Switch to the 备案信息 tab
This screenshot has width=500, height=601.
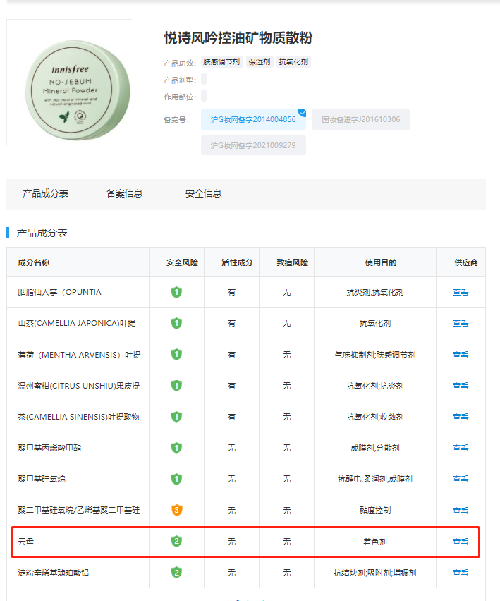pos(125,193)
